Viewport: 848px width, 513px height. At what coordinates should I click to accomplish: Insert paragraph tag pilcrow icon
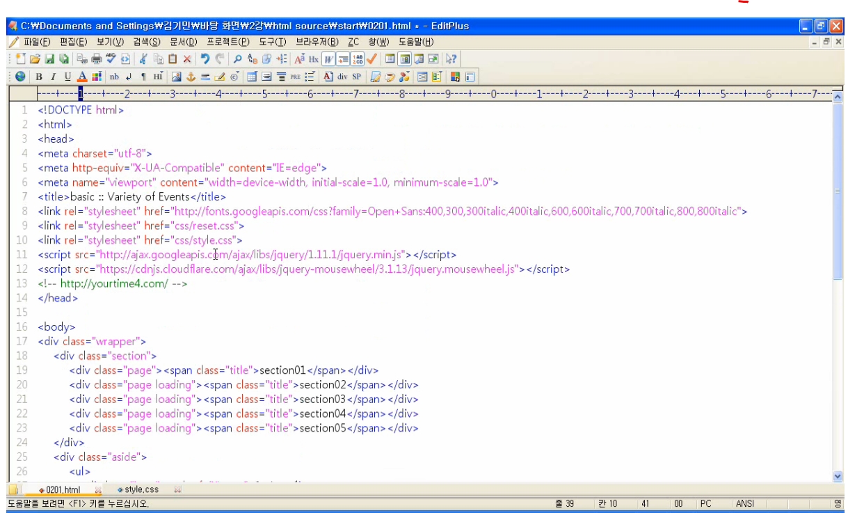click(143, 77)
